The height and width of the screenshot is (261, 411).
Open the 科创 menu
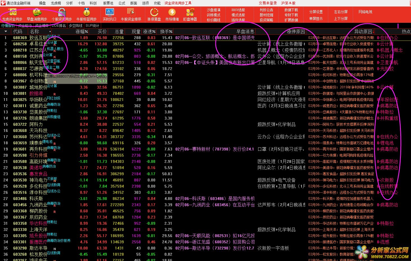[x=93, y=3]
